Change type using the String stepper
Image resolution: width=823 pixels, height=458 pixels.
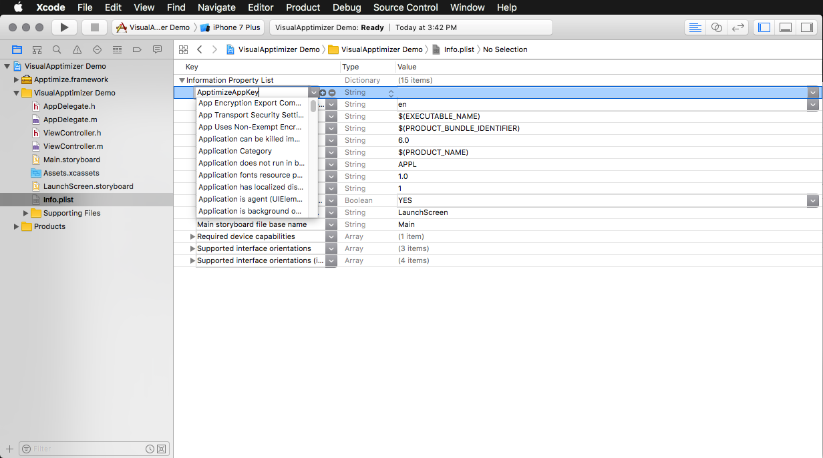(x=391, y=93)
